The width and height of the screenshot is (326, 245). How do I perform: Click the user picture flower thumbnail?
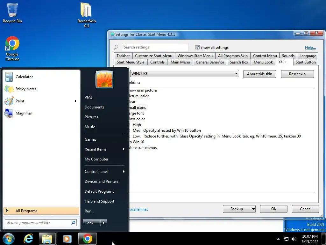(104, 79)
